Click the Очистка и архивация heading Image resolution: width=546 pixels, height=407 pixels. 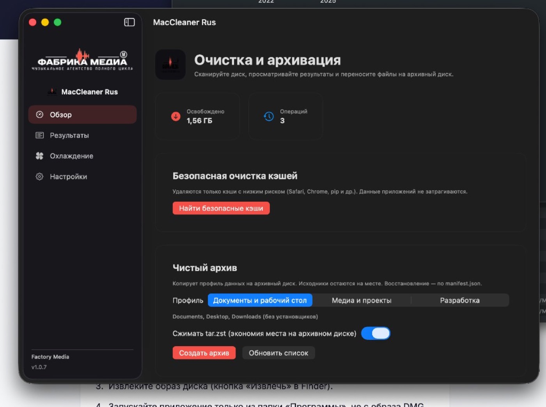(x=268, y=60)
